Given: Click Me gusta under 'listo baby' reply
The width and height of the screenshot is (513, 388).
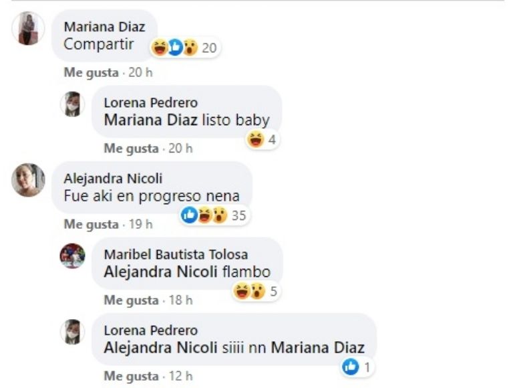Looking at the screenshot, I should [x=131, y=149].
